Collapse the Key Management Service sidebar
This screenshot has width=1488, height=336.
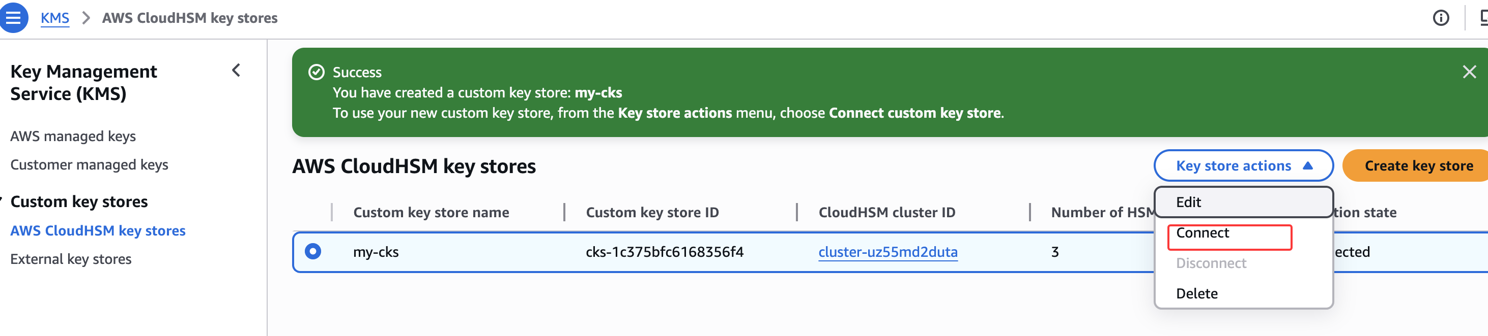pos(236,71)
